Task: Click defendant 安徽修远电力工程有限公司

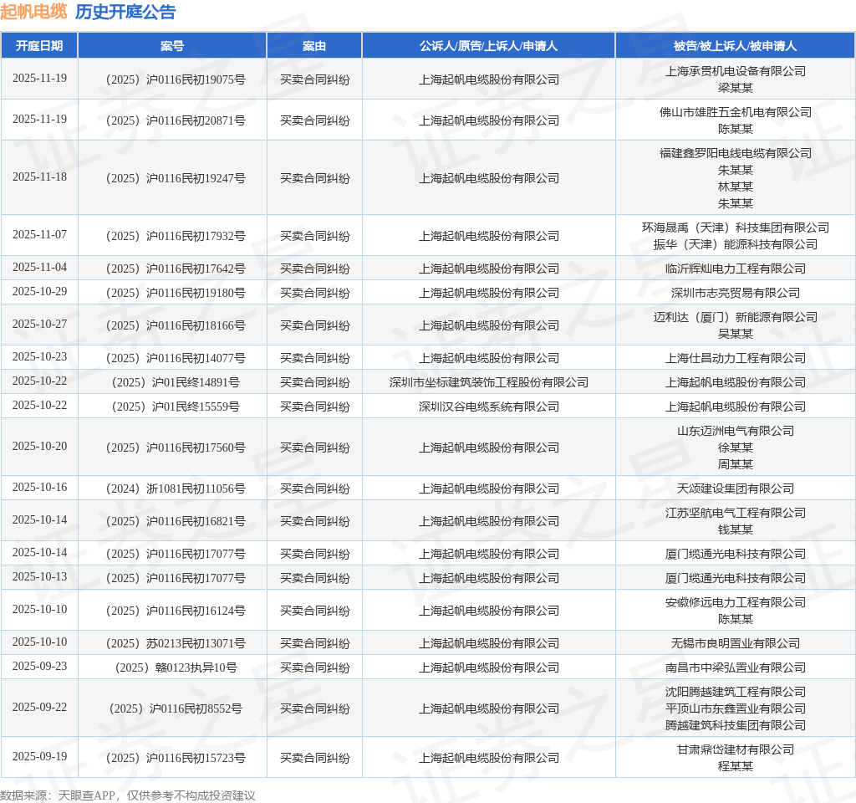Action: point(736,602)
